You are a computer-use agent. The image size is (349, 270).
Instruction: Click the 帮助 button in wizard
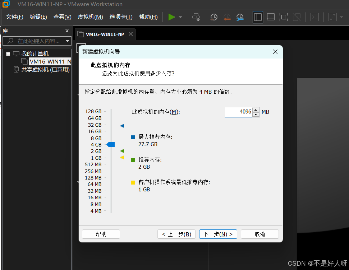(101, 234)
